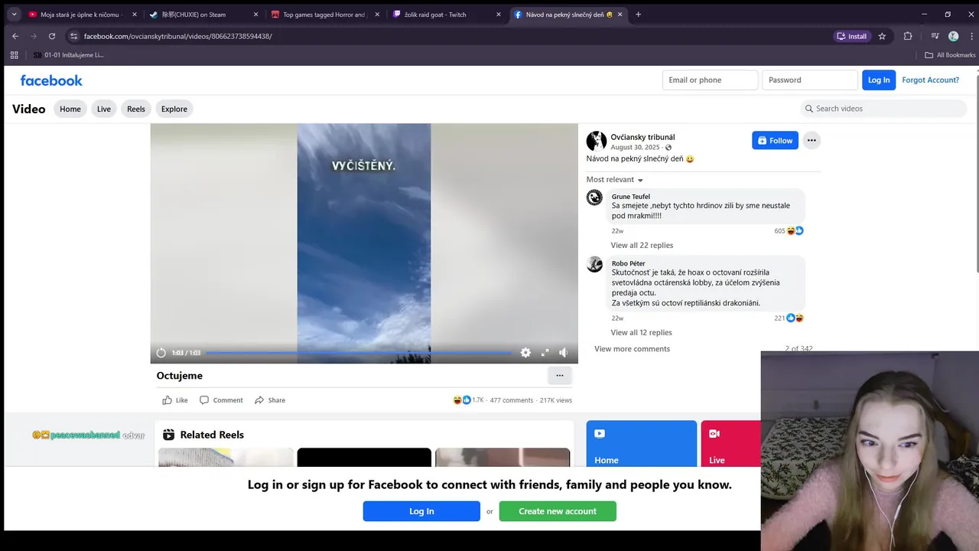Replay the video with the replay icon
This screenshot has height=551, width=979.
click(x=161, y=353)
